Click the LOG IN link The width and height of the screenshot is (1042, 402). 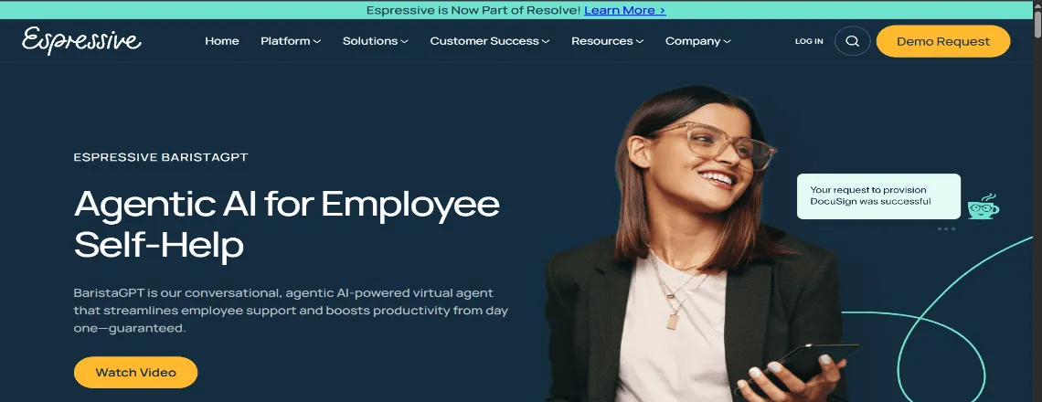click(809, 41)
